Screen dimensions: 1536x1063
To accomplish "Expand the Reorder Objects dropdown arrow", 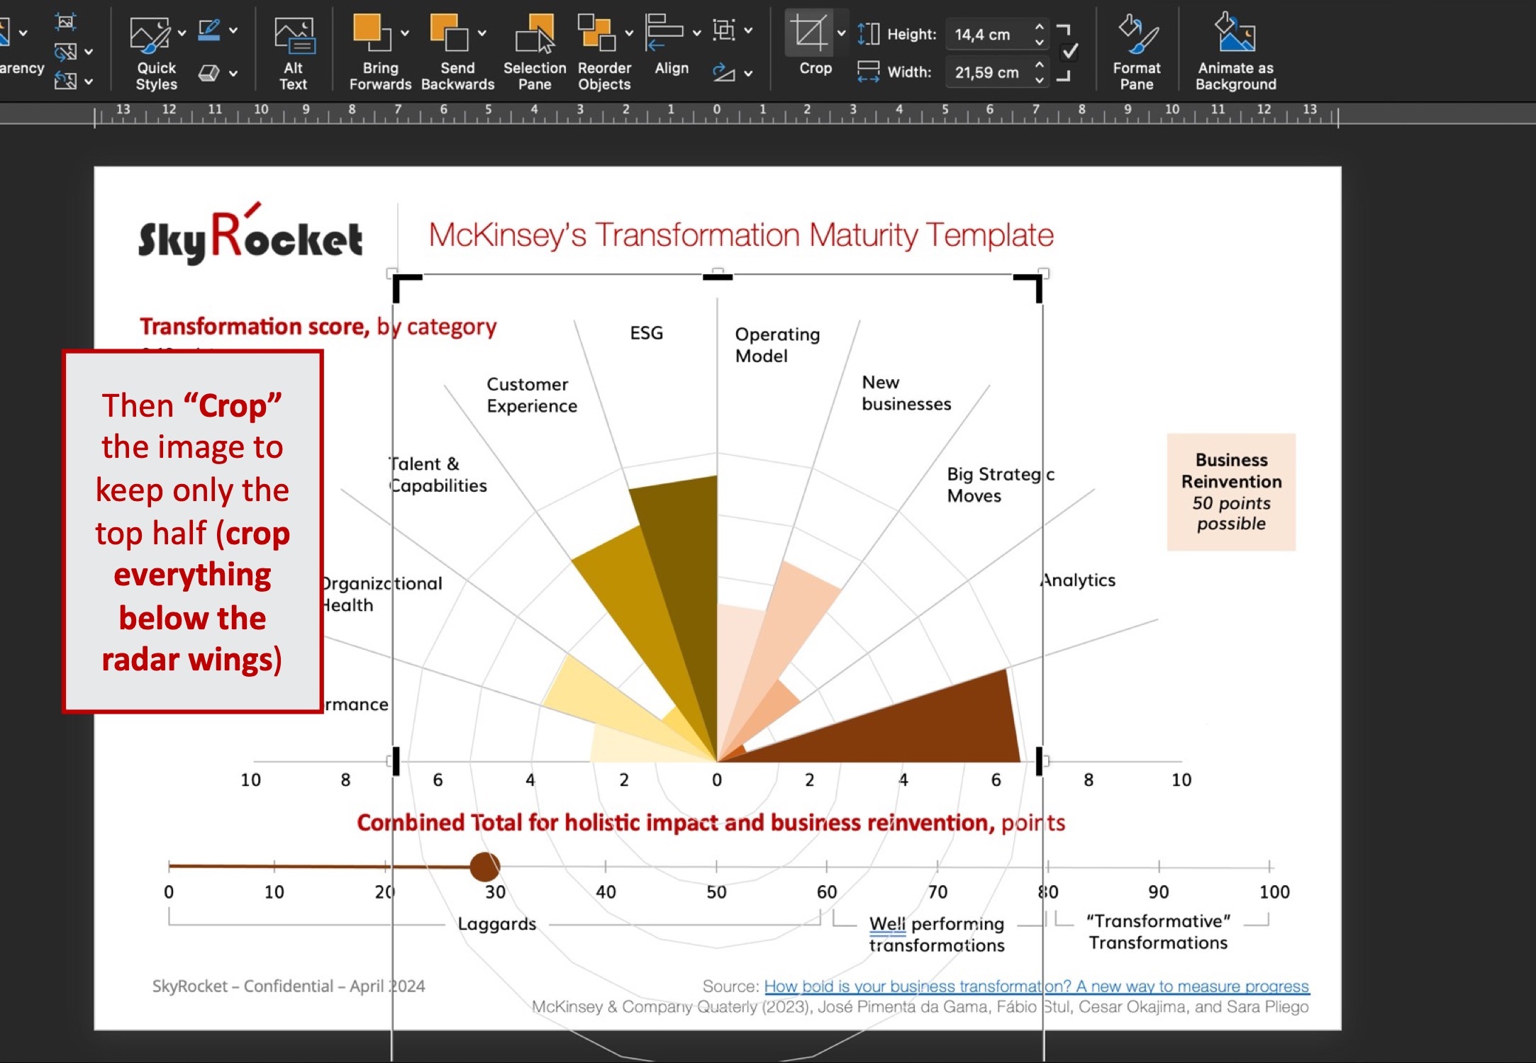I will click(x=629, y=33).
